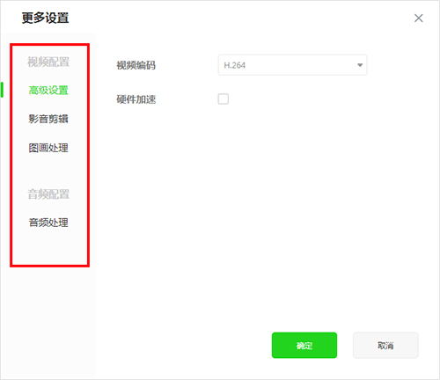This screenshot has height=380, width=440.
Task: Confirm settings with the green 确定 button
Action: click(x=304, y=345)
